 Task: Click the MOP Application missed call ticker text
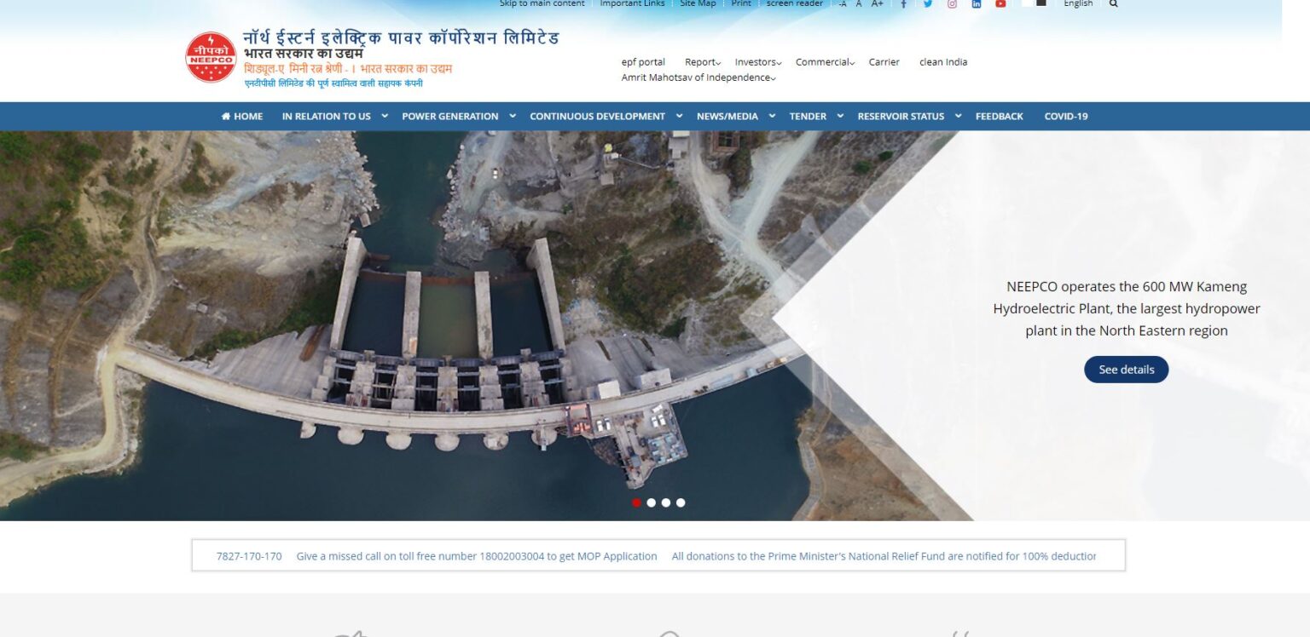pos(477,556)
